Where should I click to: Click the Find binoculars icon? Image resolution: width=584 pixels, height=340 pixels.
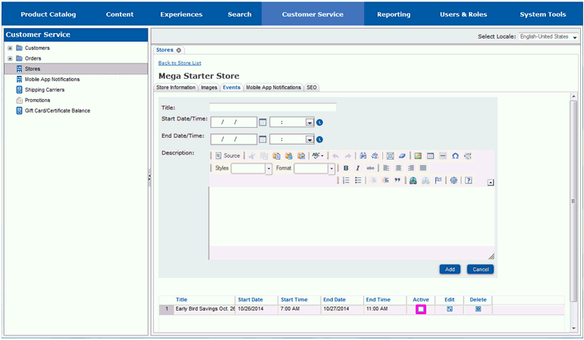tap(363, 156)
